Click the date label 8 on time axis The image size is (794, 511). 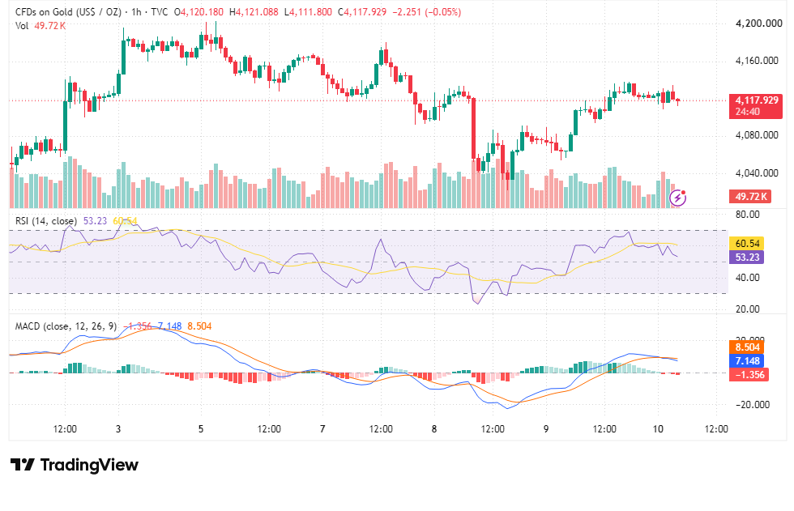click(434, 429)
